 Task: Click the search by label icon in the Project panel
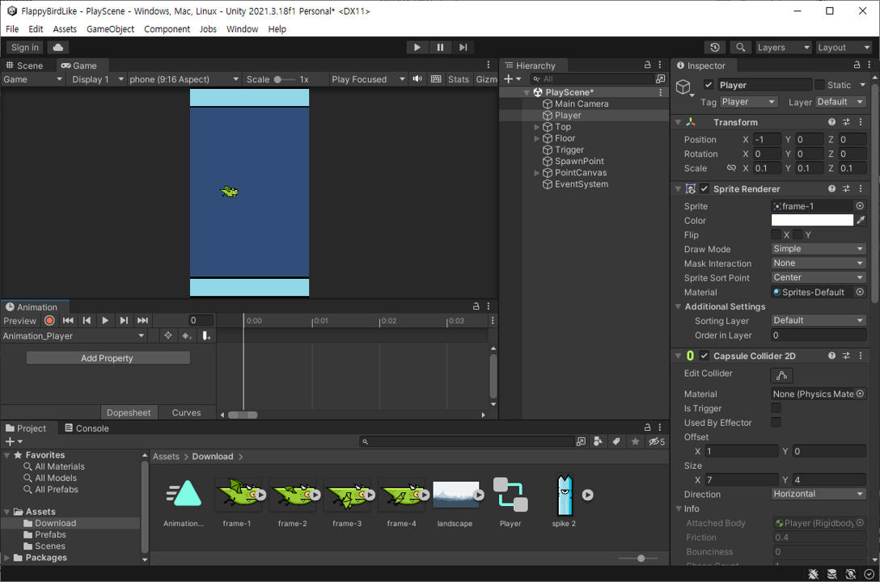coord(616,442)
